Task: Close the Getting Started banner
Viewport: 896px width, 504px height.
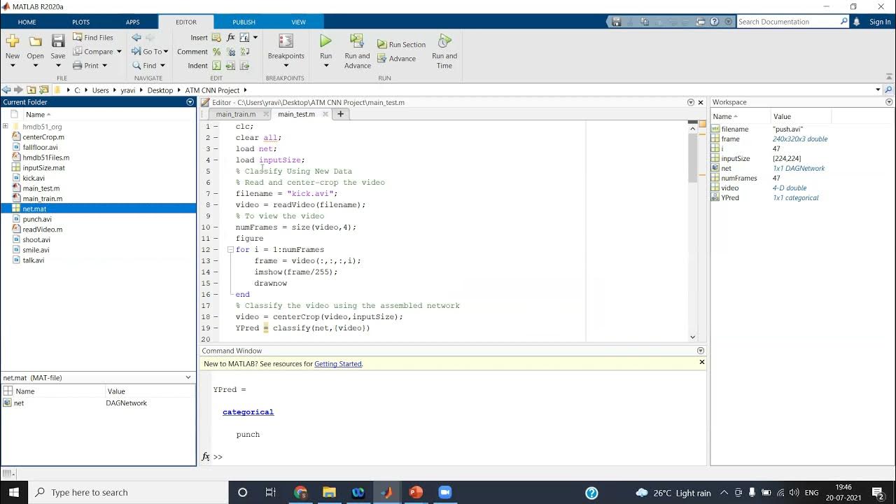Action: [x=701, y=362]
